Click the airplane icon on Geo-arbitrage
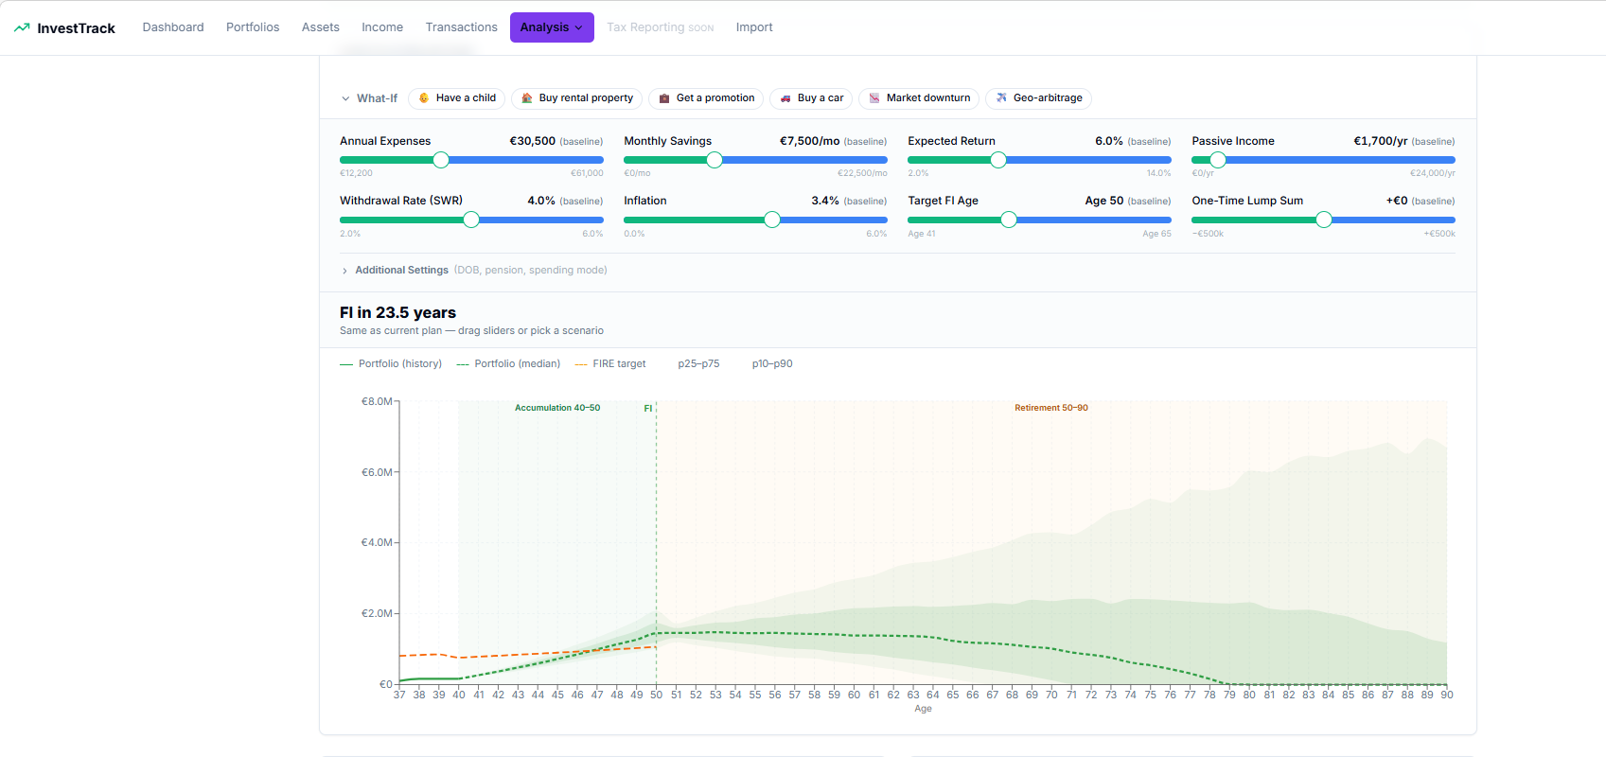The height and width of the screenshot is (757, 1606). coord(1001,98)
